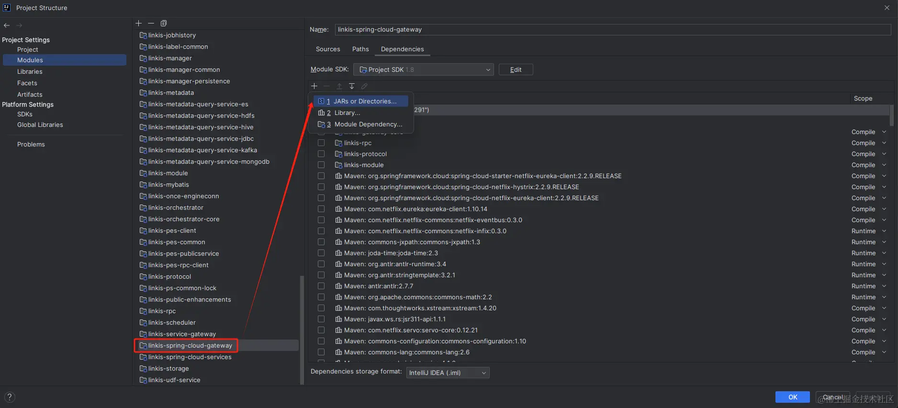Click the xstream Maven library icon
The image size is (898, 408).
tap(338, 308)
